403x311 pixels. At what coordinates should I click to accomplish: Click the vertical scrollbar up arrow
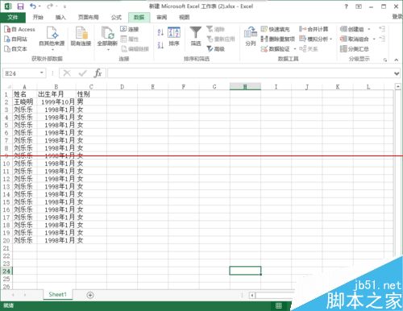(x=398, y=87)
